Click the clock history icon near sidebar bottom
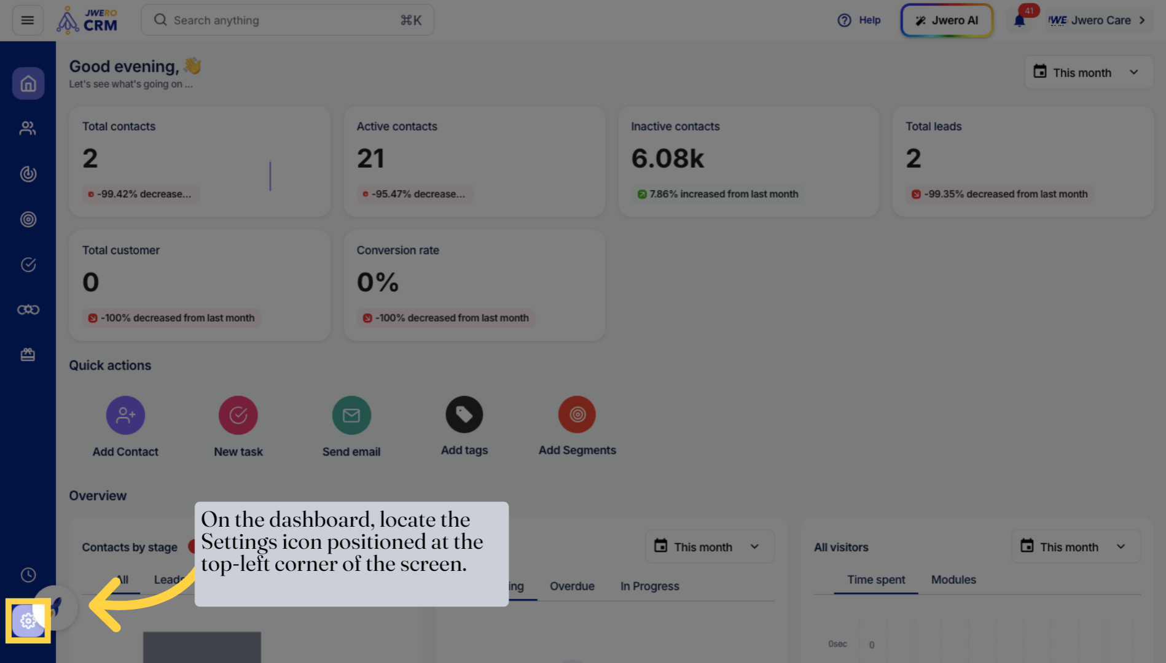This screenshot has width=1166, height=663. click(28, 575)
